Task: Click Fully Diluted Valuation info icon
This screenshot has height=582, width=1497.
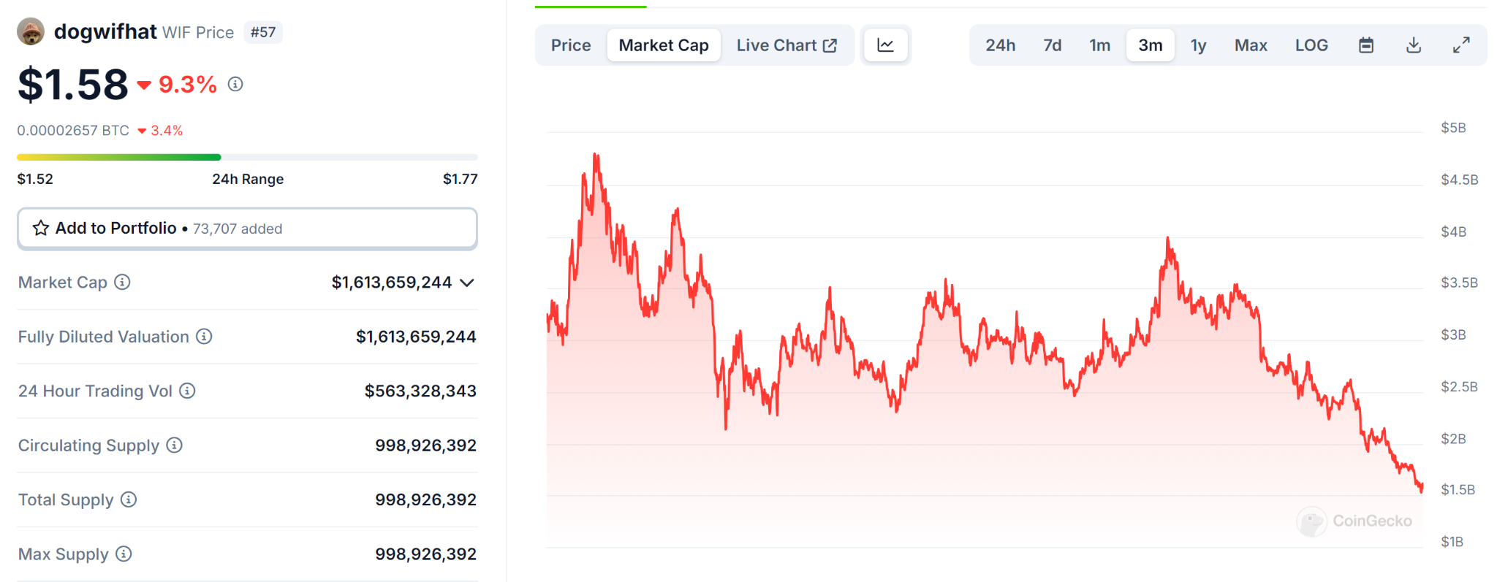Action: (x=205, y=337)
